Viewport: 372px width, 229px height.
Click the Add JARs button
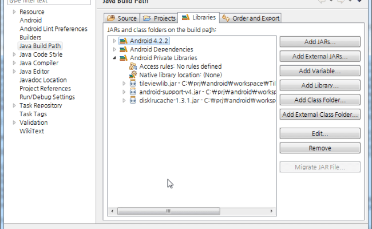click(x=320, y=42)
